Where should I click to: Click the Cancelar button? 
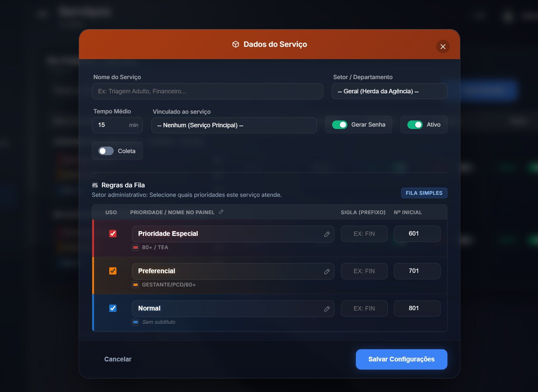pyautogui.click(x=118, y=359)
